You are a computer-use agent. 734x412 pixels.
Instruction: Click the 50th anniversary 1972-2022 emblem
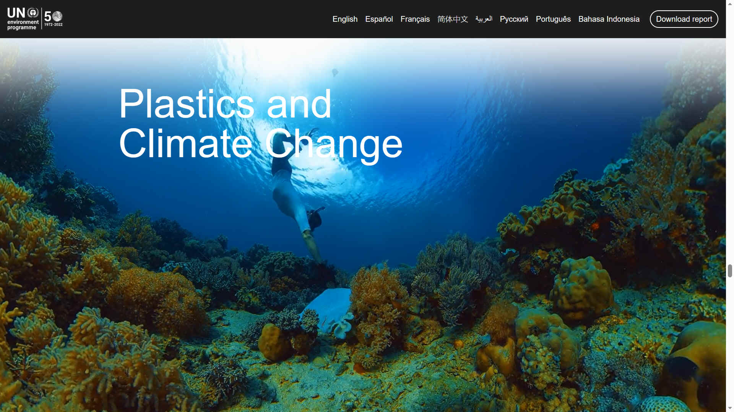click(x=53, y=19)
